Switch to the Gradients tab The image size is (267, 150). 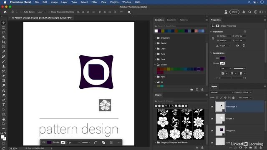(171, 20)
